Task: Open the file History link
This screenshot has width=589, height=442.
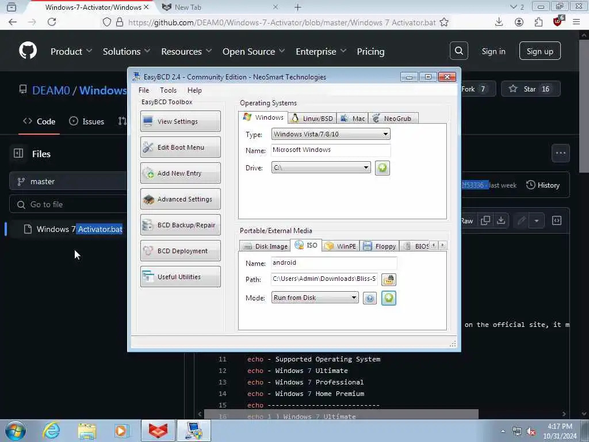Action: click(543, 185)
